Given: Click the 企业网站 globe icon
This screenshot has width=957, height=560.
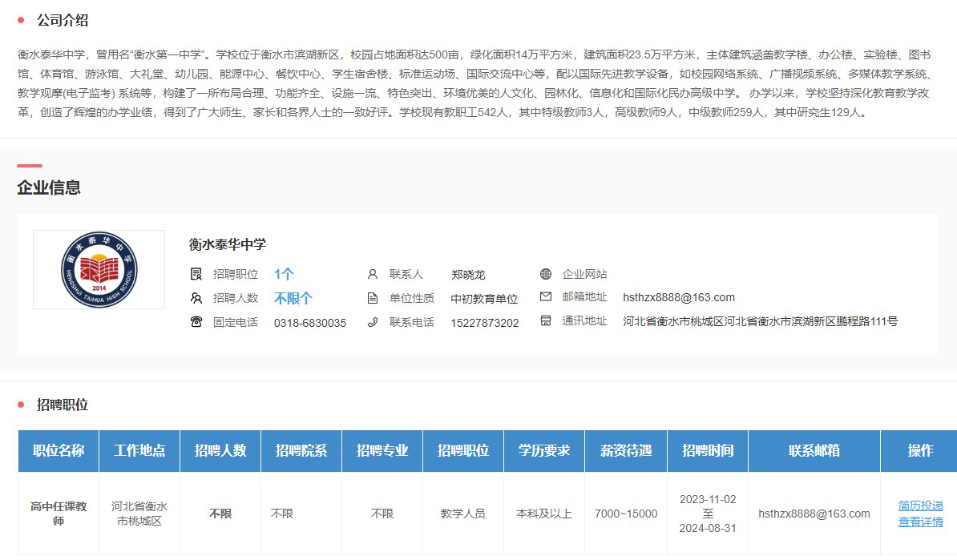Looking at the screenshot, I should tap(546, 274).
